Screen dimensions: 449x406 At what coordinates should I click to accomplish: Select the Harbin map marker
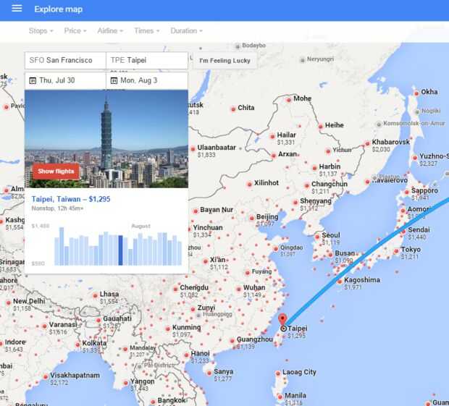click(314, 168)
